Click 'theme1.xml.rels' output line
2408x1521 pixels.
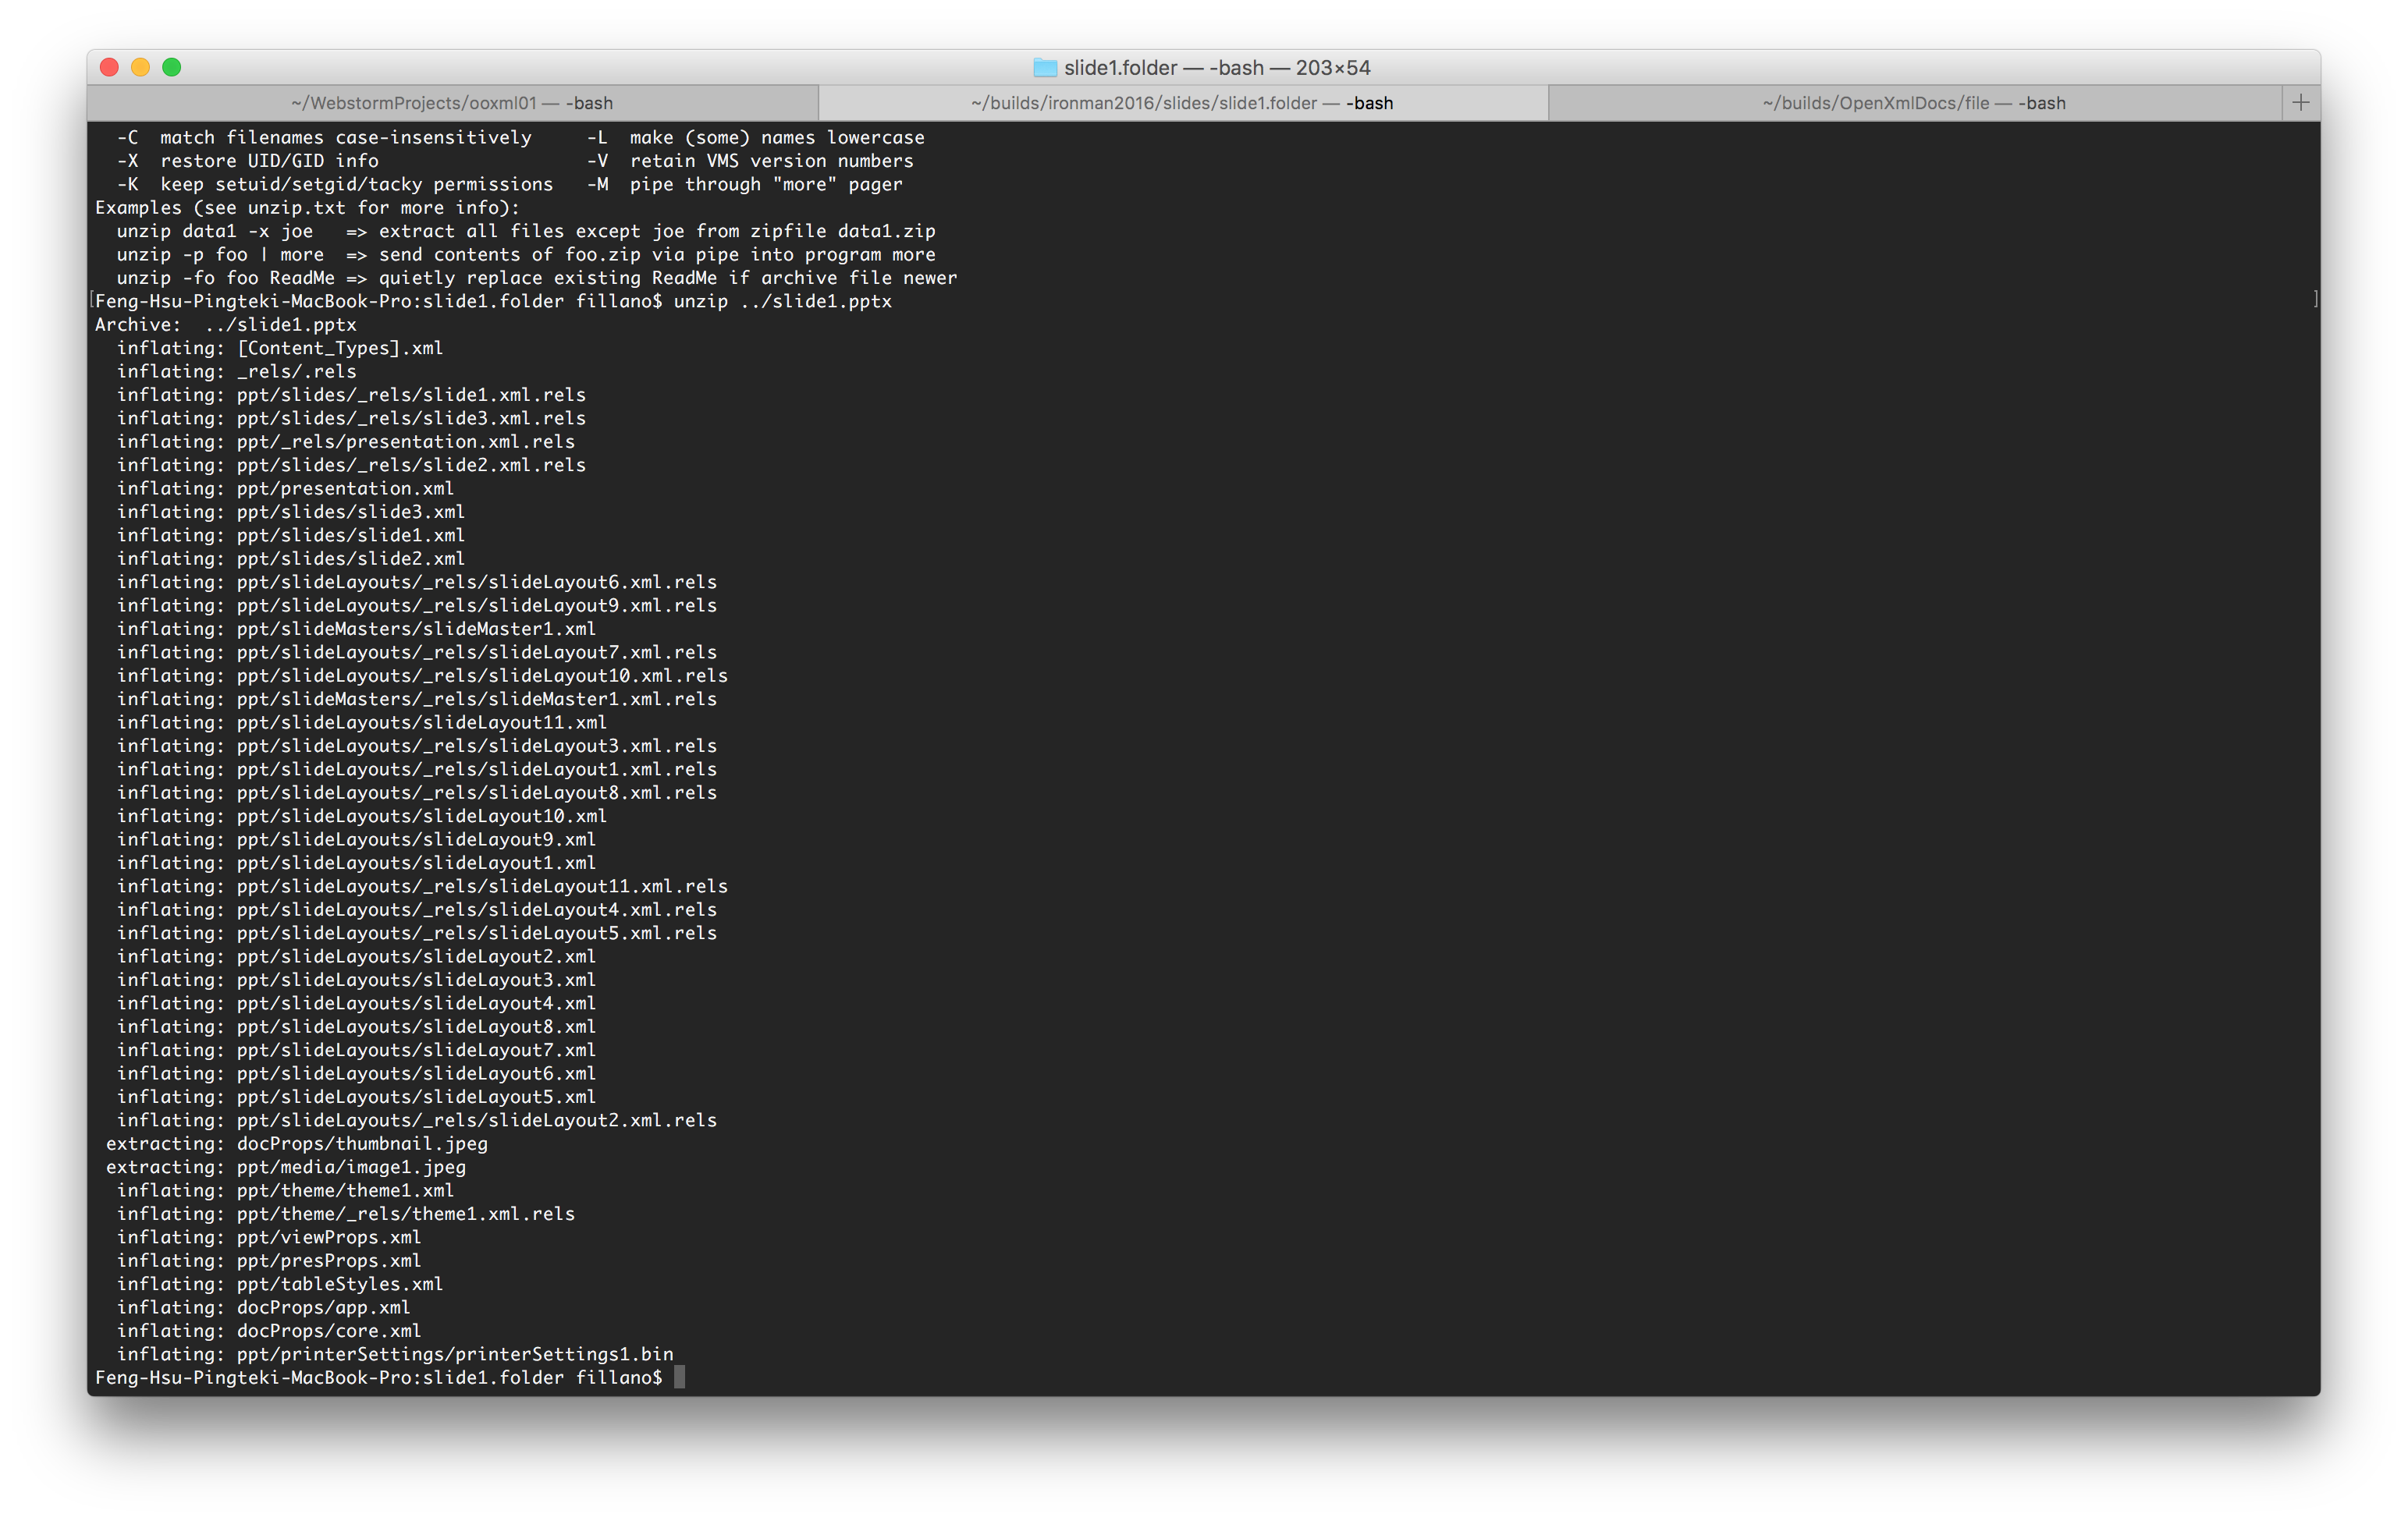(x=346, y=1214)
